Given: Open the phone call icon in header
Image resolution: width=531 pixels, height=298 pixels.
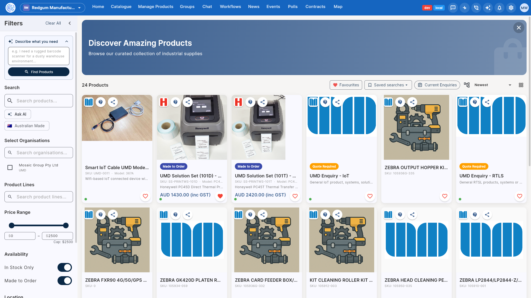Looking at the screenshot, I should (x=476, y=8).
